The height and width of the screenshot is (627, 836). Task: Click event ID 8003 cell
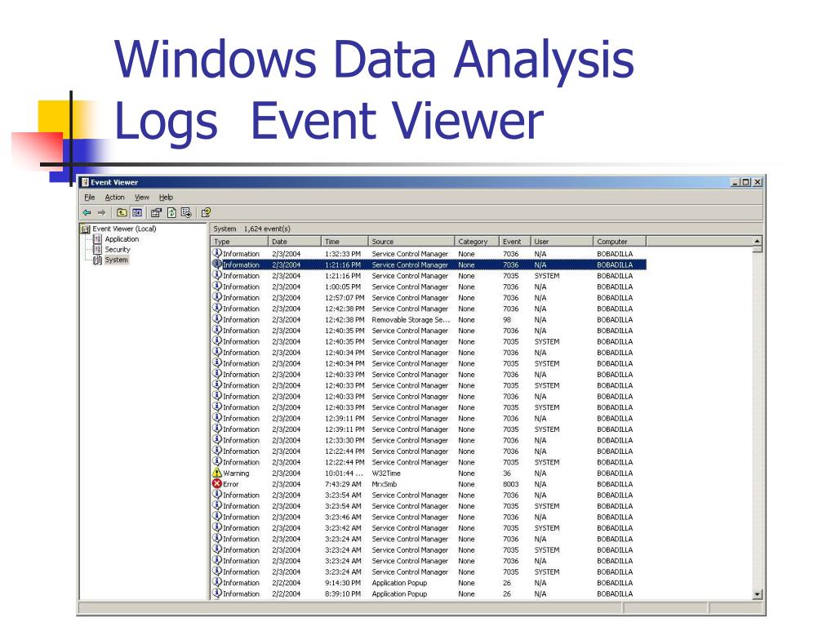510,484
